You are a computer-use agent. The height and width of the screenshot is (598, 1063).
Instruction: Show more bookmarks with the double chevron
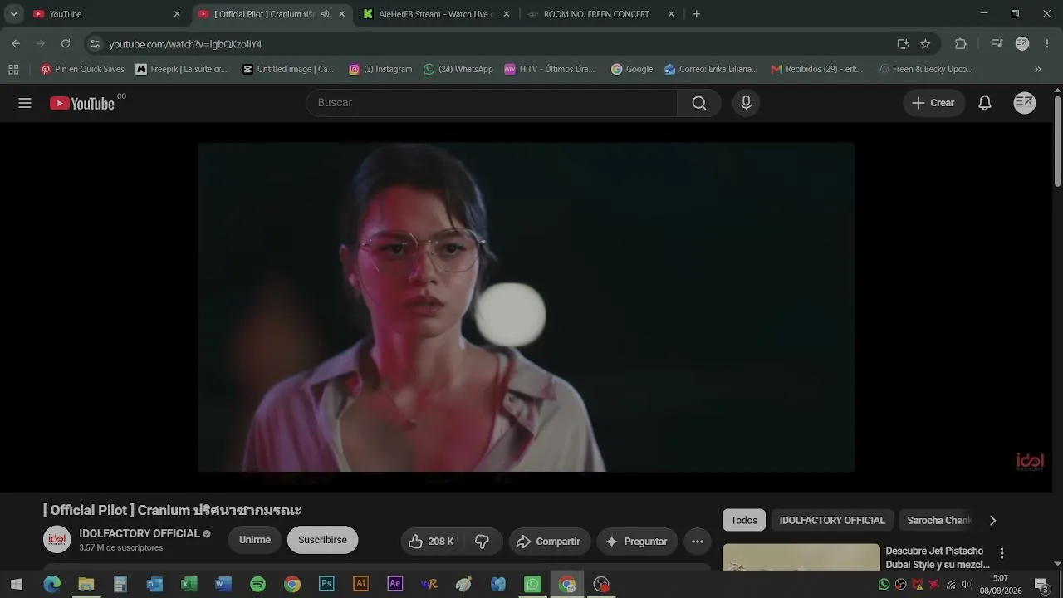[x=1038, y=69]
